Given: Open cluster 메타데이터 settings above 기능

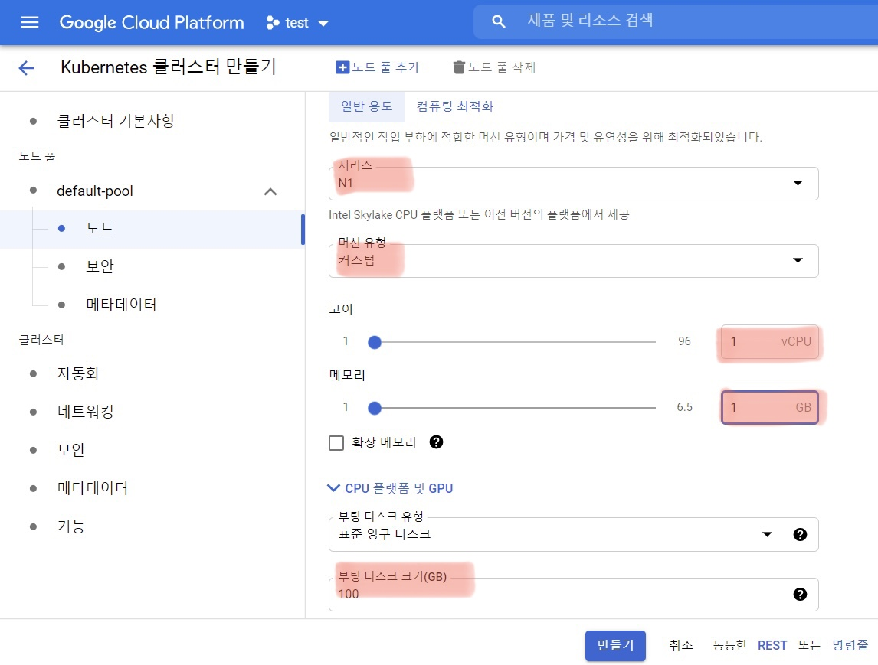Looking at the screenshot, I should pos(93,488).
